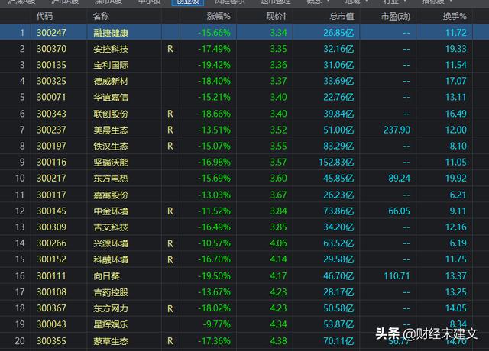Select stock code 300325
Screen dimensions: 489x351
pos(51,81)
